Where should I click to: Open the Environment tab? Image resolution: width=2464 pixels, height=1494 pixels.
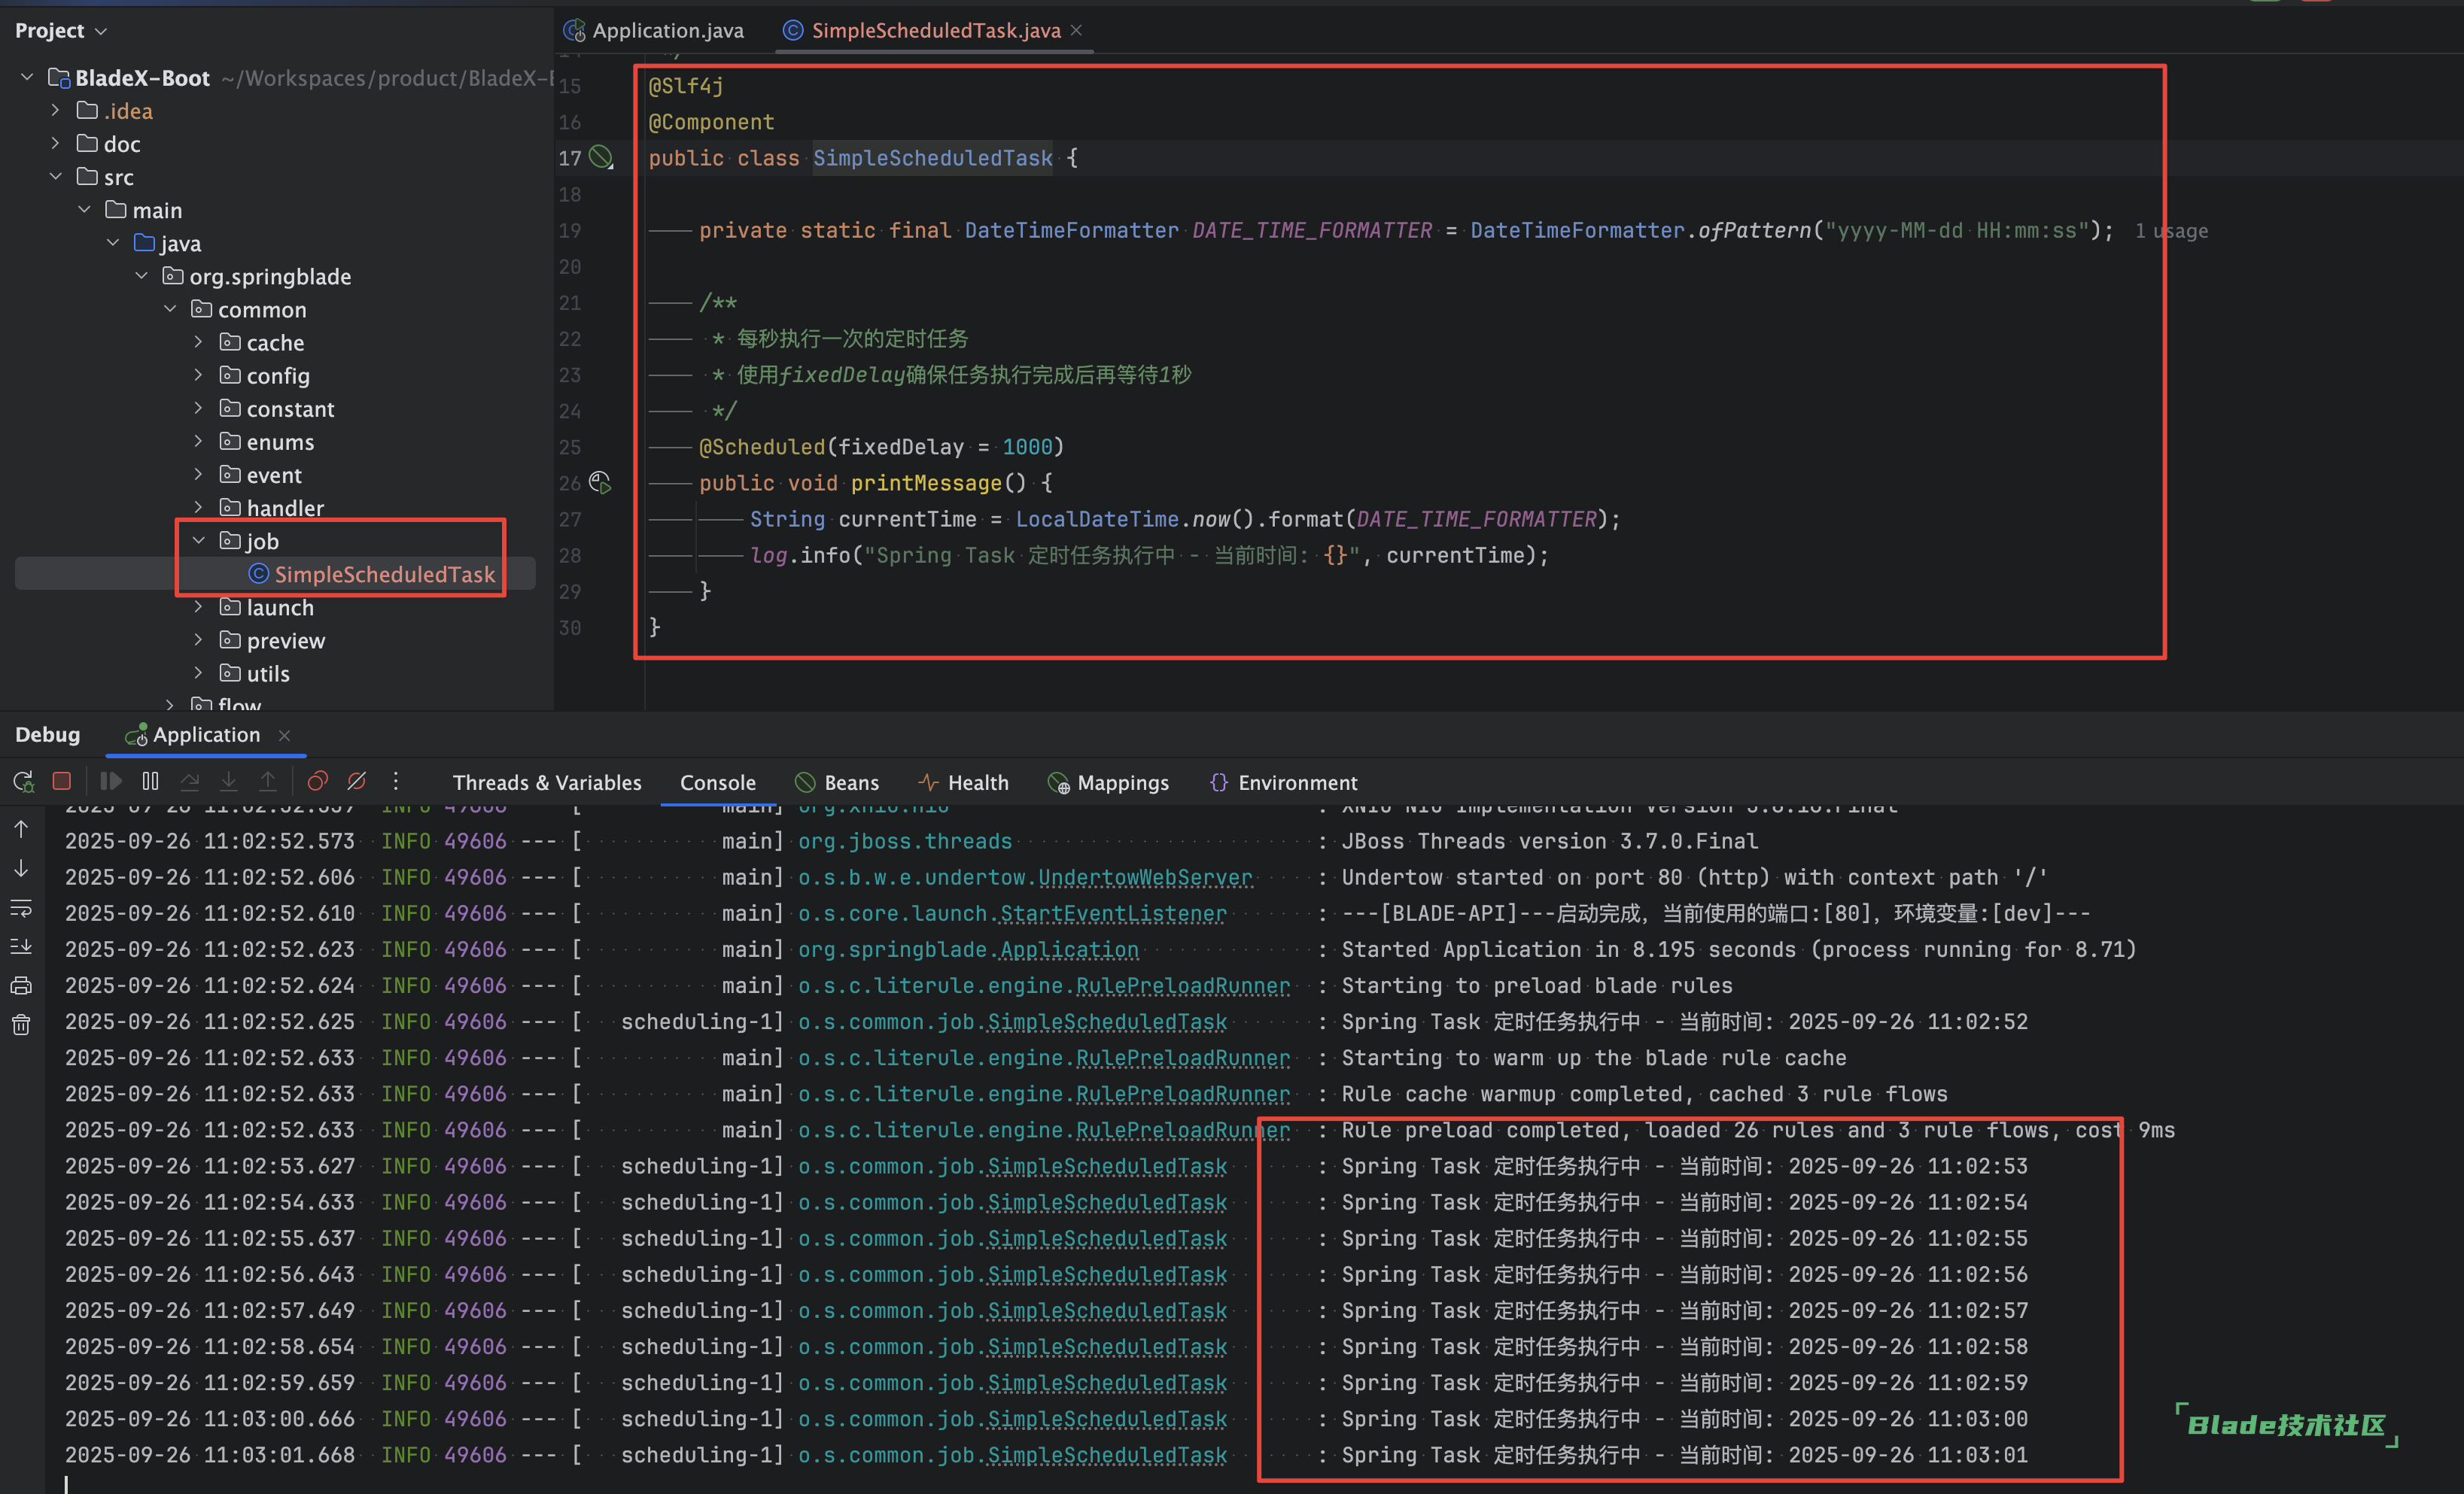click(x=1284, y=782)
